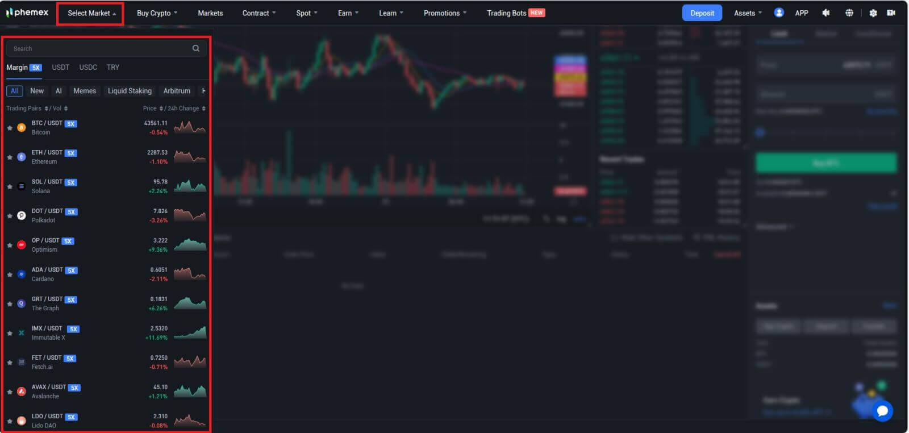Favorite the DOT / USDT pair star
Viewport: 909px width, 433px height.
10,216
